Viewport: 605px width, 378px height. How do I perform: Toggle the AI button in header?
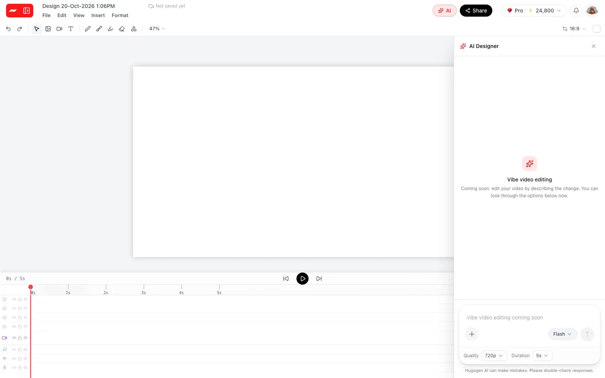(445, 11)
